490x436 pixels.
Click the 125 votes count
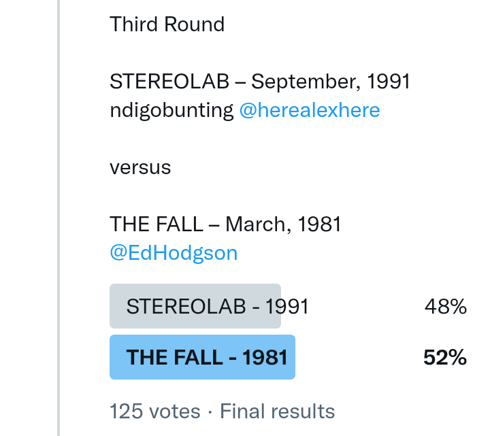pyautogui.click(x=155, y=412)
